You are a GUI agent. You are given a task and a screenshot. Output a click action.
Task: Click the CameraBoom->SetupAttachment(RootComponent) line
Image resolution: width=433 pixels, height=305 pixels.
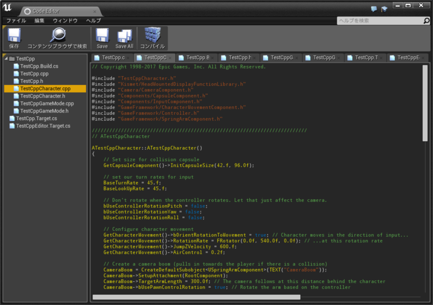click(x=166, y=275)
